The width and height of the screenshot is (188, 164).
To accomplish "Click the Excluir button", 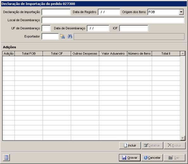I will (x=175, y=146).
